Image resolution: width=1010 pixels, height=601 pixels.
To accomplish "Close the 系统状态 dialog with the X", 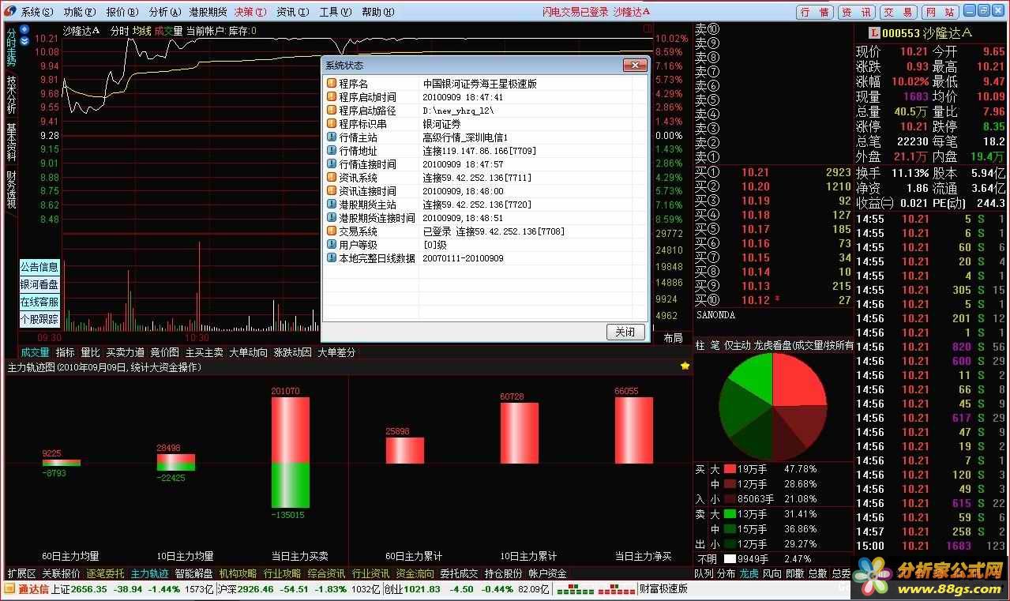I will point(635,65).
